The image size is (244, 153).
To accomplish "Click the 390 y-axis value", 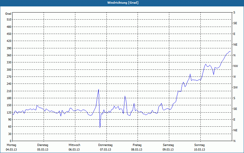I will point(9,48).
